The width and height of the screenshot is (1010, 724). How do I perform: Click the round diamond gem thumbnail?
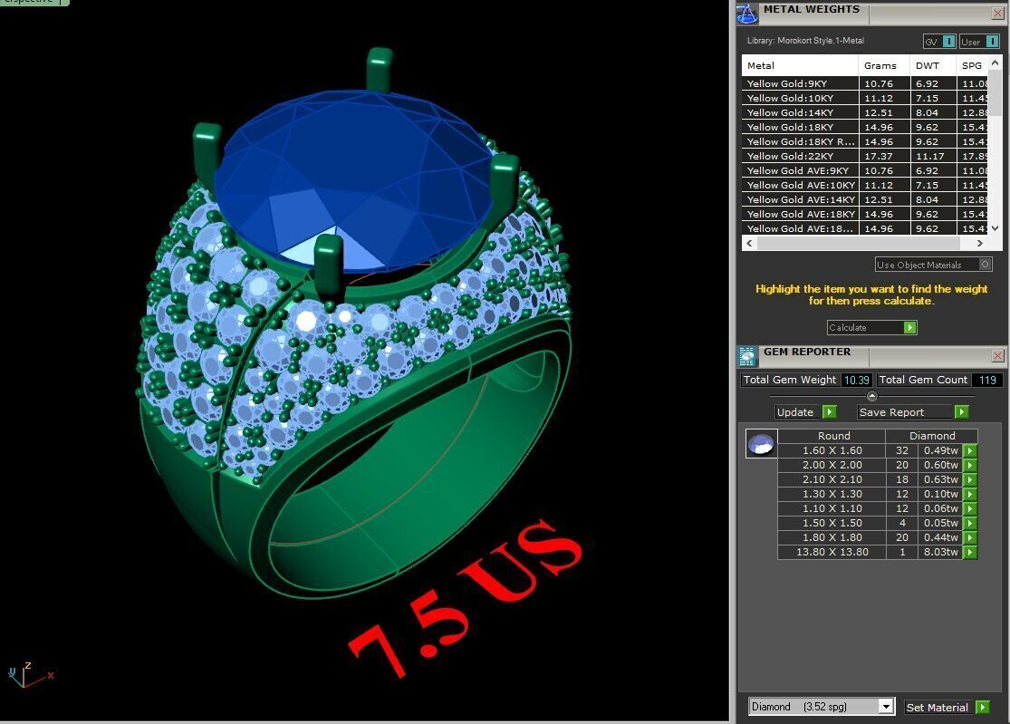761,444
